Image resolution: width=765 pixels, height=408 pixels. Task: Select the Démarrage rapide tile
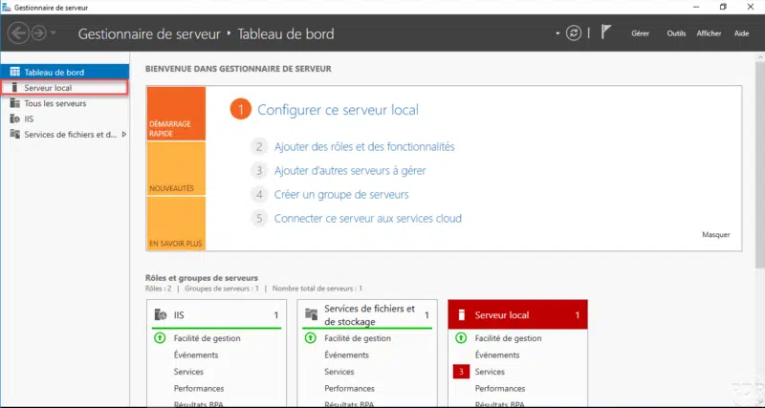click(176, 114)
